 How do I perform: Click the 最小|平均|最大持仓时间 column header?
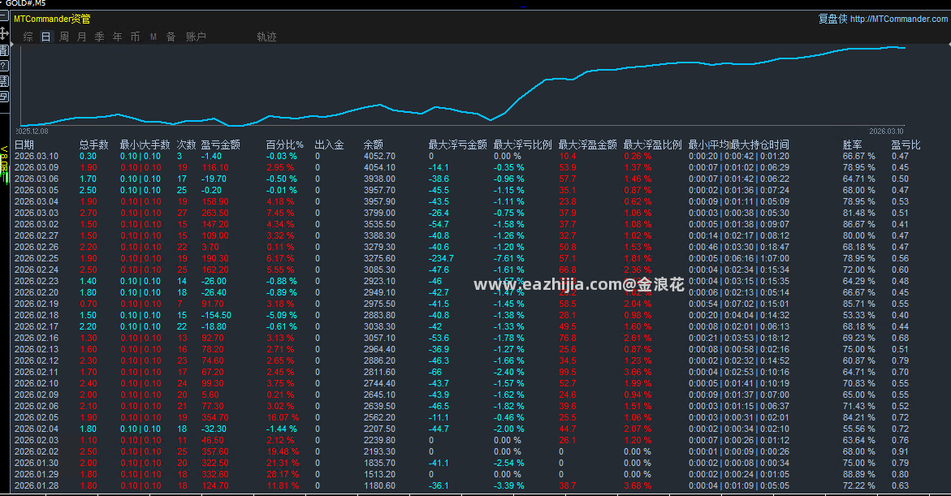pyautogui.click(x=739, y=144)
